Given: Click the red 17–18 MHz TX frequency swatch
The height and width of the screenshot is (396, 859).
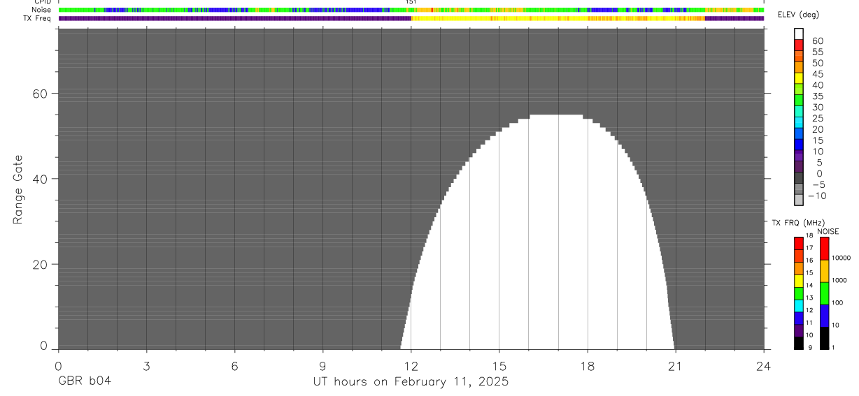Looking at the screenshot, I should tap(799, 243).
